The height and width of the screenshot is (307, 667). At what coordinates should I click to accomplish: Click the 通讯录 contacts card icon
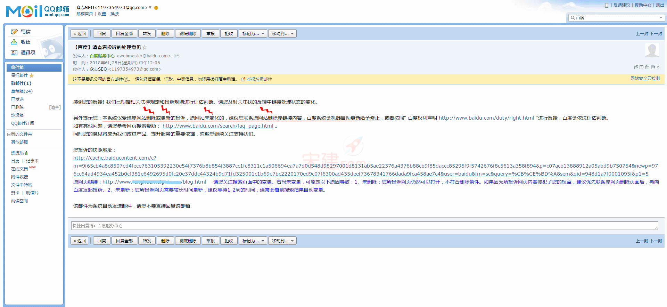(x=14, y=52)
